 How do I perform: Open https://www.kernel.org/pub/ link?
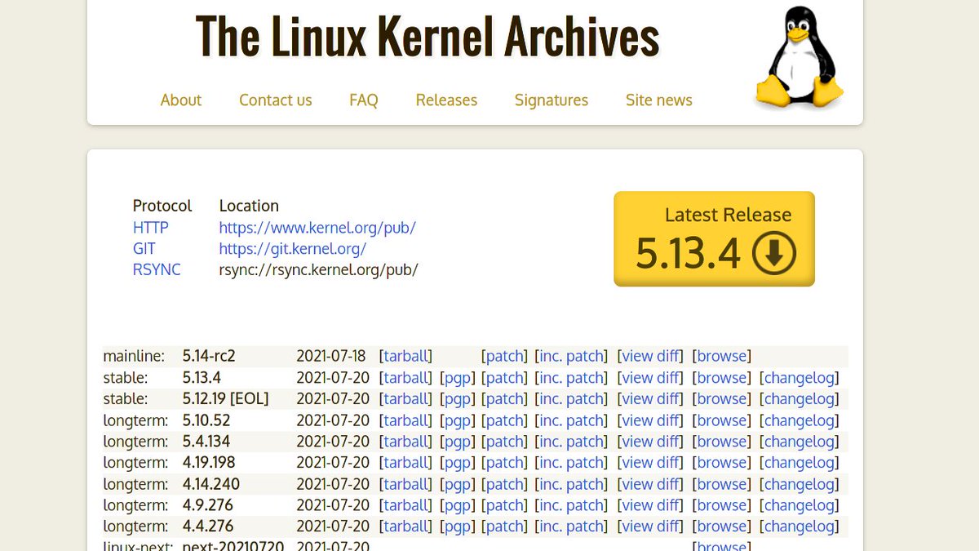point(317,228)
